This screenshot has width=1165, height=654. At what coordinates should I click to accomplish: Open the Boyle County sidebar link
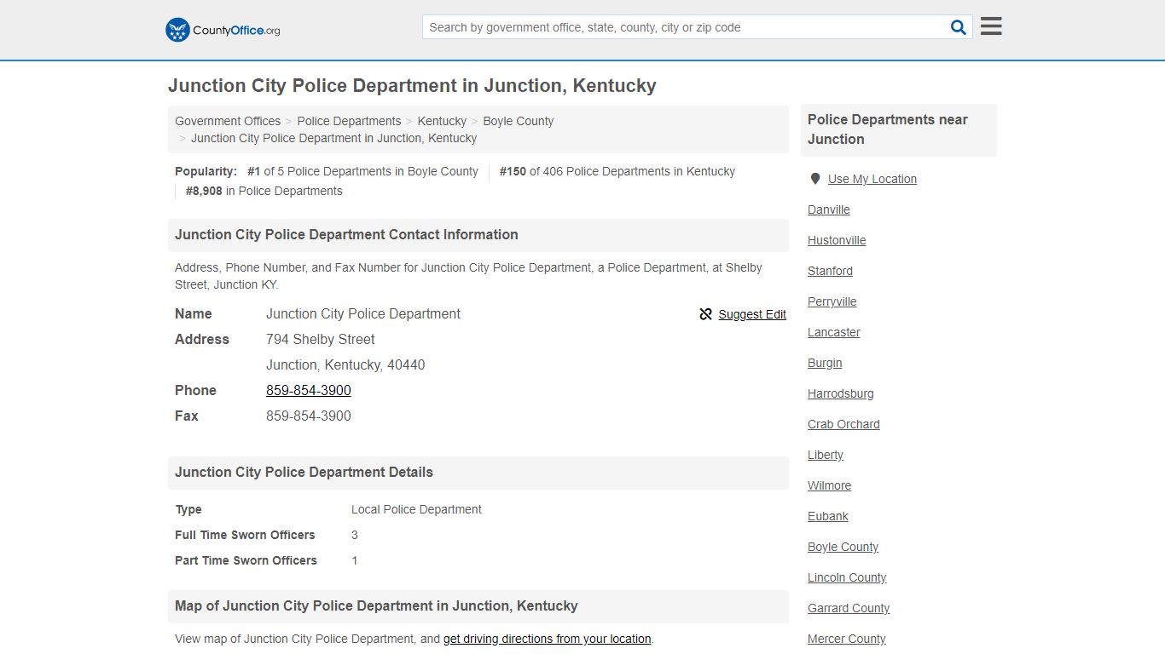[x=843, y=547]
